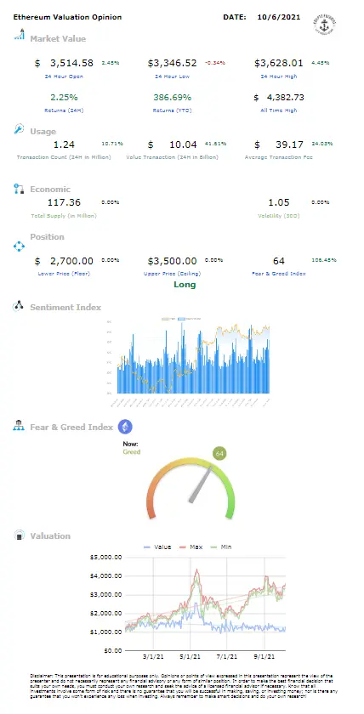364x714 pixels.
Task: Click the 2.25% returns value
Action: [x=64, y=98]
